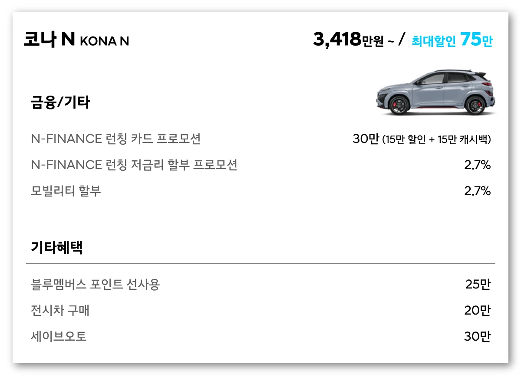Click the Kona N car image
Screen dimensions: 521x388
point(436,93)
